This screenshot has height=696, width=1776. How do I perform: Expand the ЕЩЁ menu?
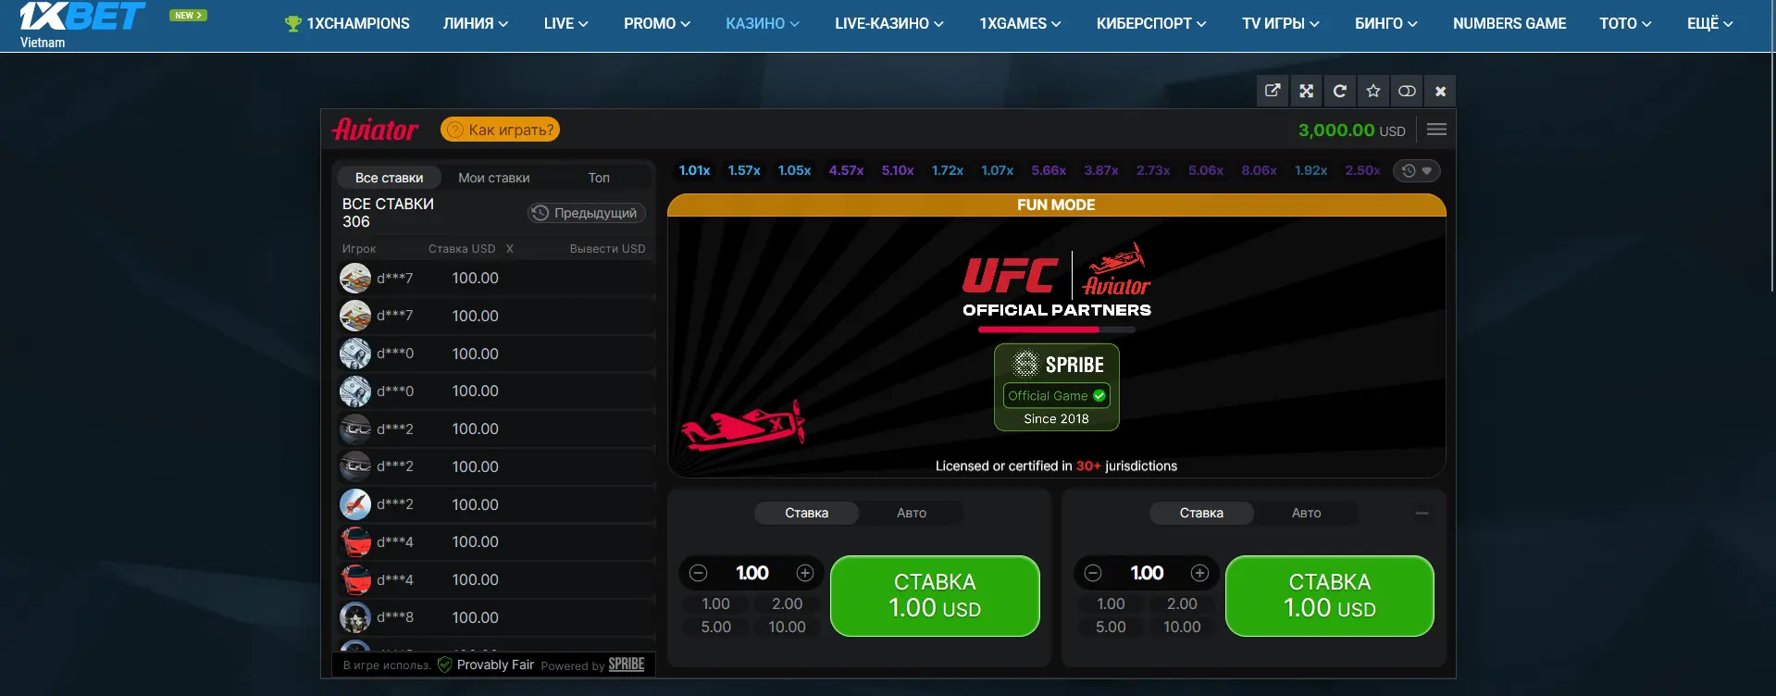[1710, 23]
